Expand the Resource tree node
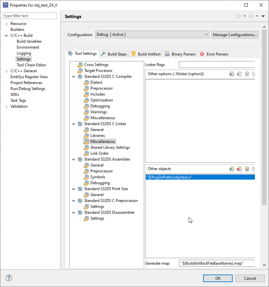Viewport: 269px width, 287px height. pos(7,24)
